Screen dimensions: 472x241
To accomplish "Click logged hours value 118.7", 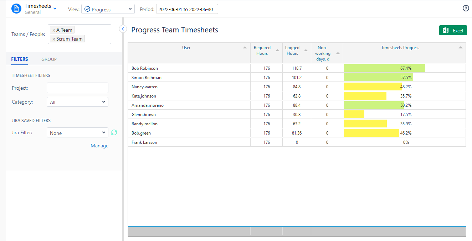I will point(297,68).
